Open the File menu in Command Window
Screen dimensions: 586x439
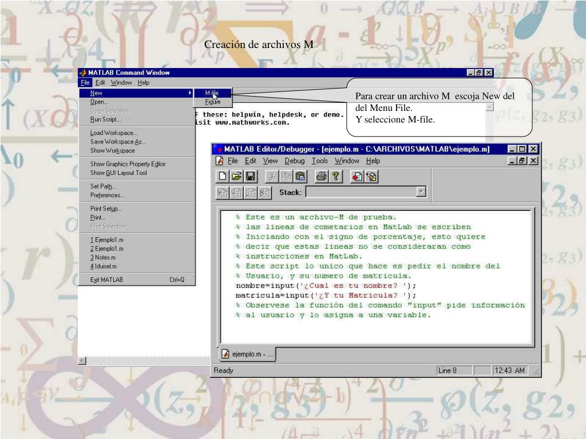point(85,82)
